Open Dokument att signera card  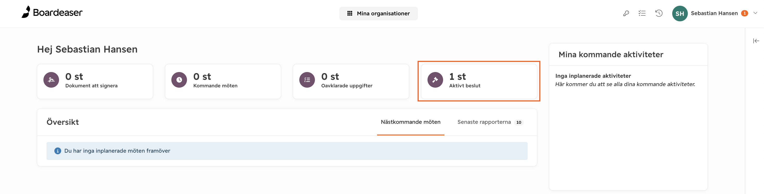click(x=95, y=82)
